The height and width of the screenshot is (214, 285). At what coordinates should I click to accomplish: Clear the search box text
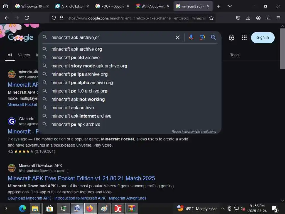coord(177,37)
